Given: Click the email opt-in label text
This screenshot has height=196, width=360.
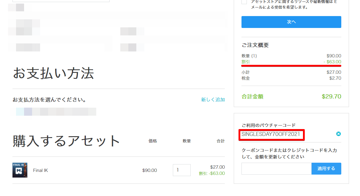Looking at the screenshot, I should (294, 4).
